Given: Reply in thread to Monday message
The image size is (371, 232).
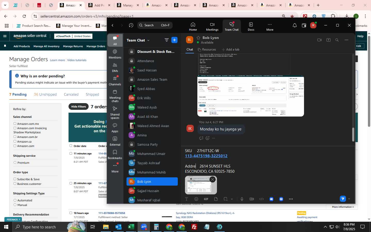Looking at the screenshot, I should coord(201,138).
